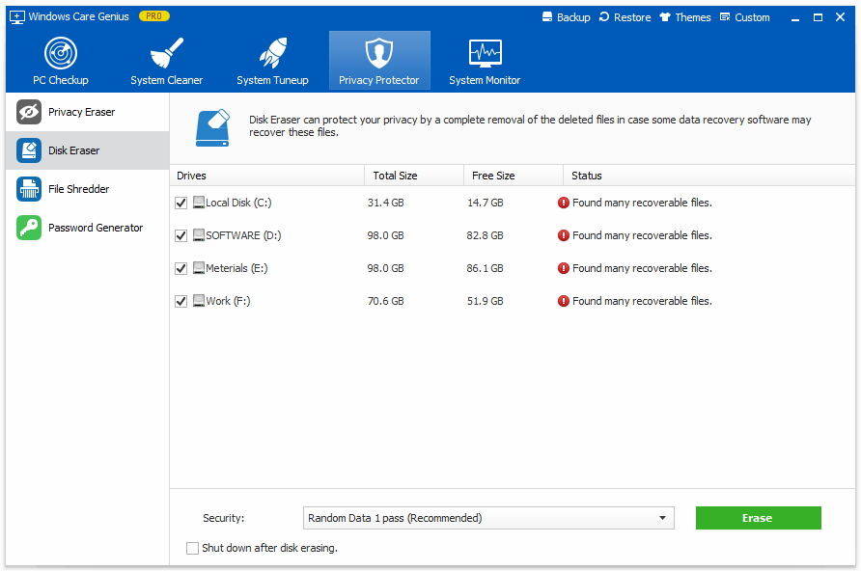Click the Meterials (E:) drive icon
Screen dimensions: 861x571
[199, 268]
